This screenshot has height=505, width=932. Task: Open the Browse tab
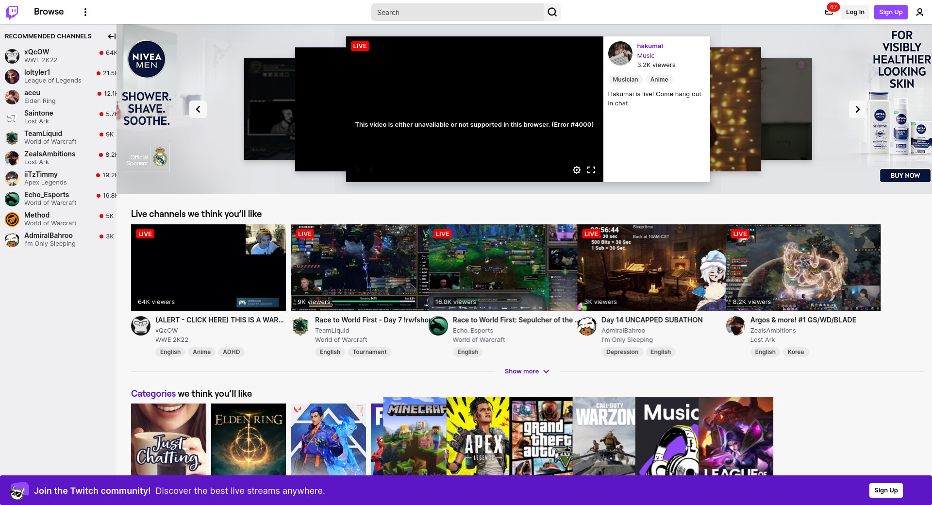point(49,12)
